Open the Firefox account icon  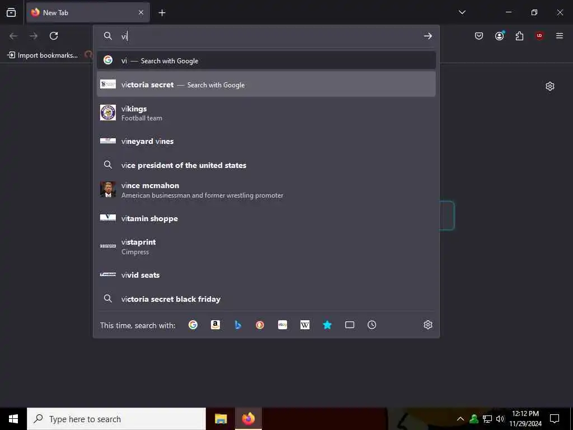(x=499, y=36)
